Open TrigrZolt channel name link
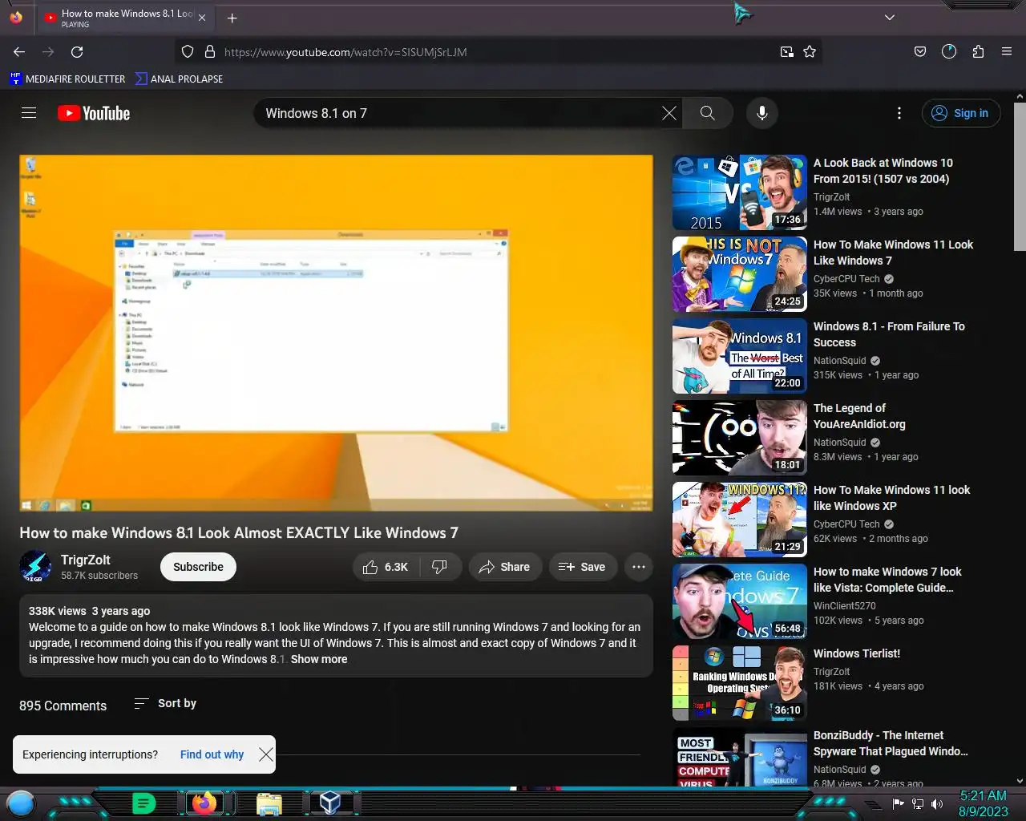This screenshot has height=821, width=1026. click(x=86, y=560)
